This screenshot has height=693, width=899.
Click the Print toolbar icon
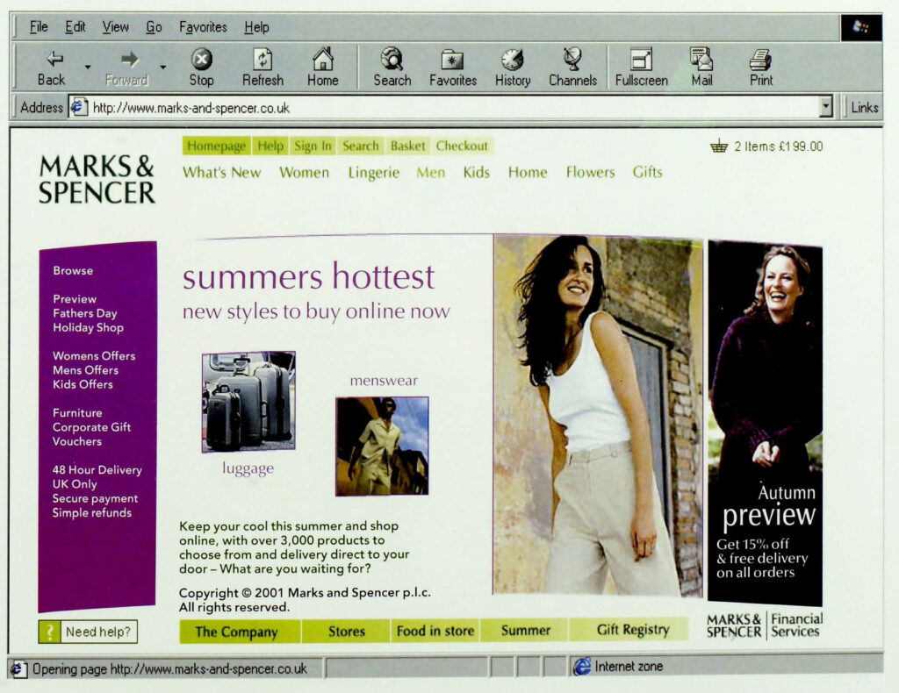(760, 60)
